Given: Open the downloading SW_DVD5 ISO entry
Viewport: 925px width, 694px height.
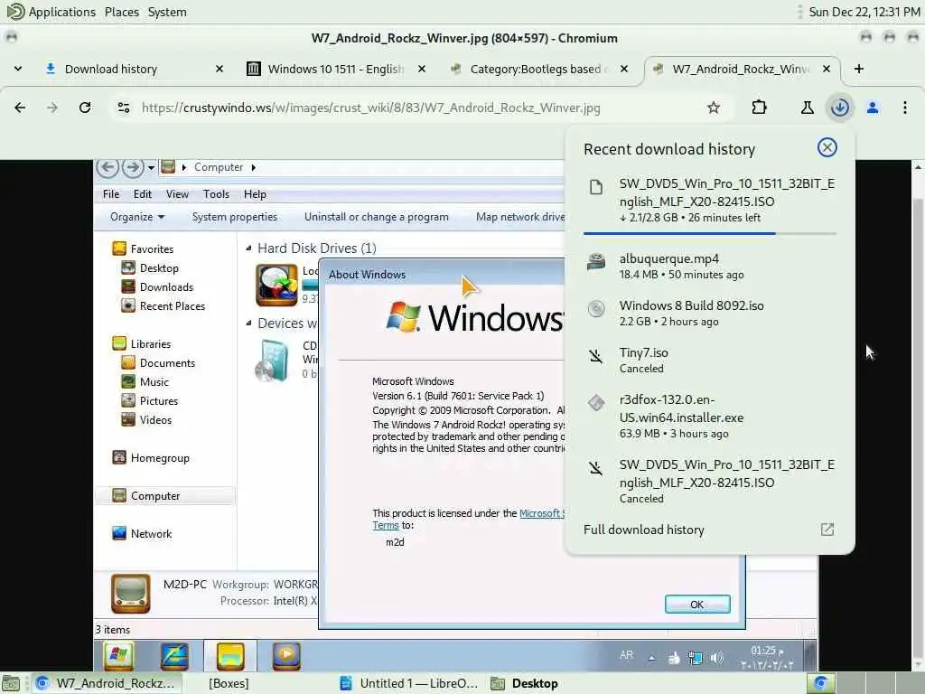Looking at the screenshot, I should [710, 200].
